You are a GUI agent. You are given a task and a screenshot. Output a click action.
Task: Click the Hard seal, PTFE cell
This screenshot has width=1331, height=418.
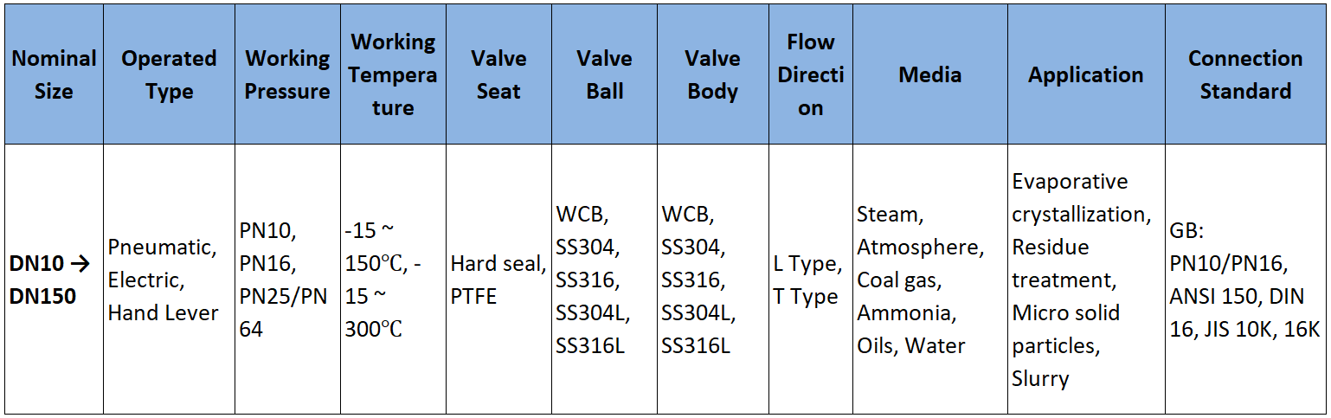click(x=498, y=280)
